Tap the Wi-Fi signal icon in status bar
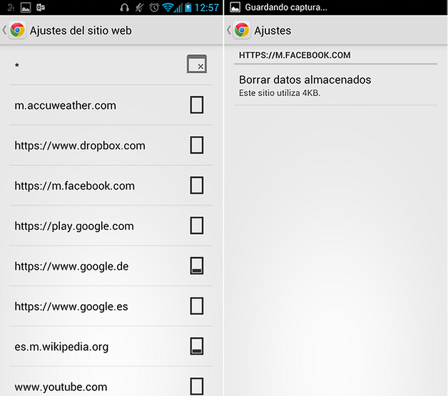This screenshot has height=396, width=448. tap(168, 7)
